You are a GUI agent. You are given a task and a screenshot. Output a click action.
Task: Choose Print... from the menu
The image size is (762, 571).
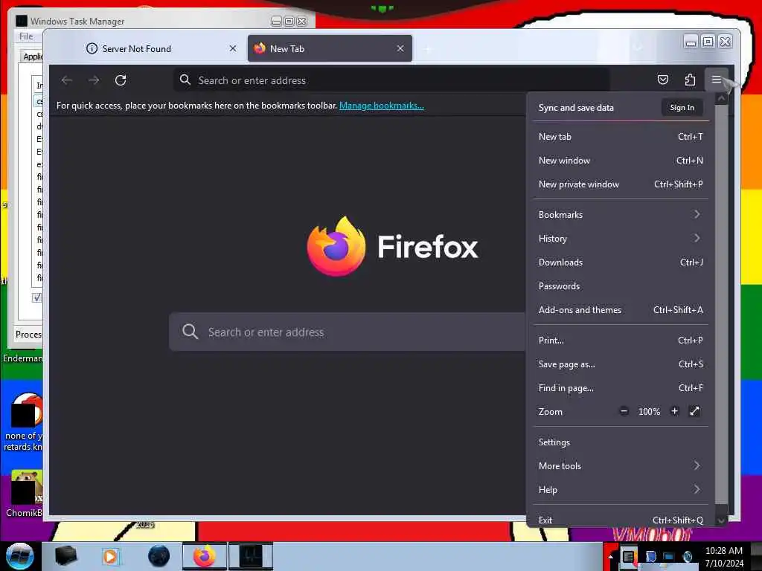pos(621,341)
